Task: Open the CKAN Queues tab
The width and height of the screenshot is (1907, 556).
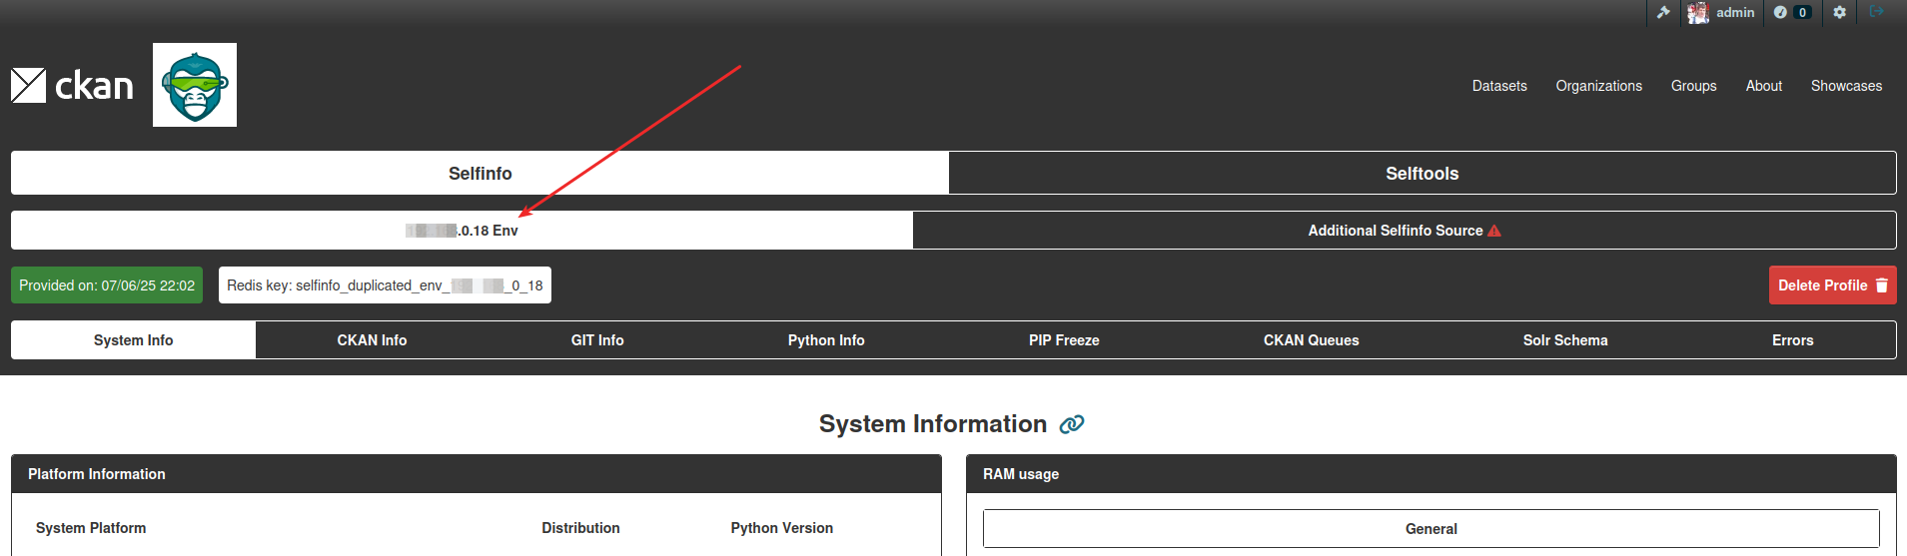Action: 1311,339
